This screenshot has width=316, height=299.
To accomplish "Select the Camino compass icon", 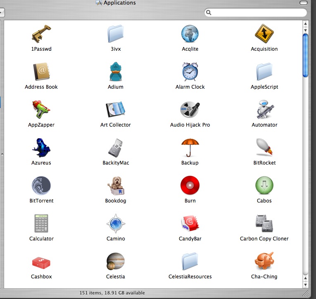I will coord(116,224).
